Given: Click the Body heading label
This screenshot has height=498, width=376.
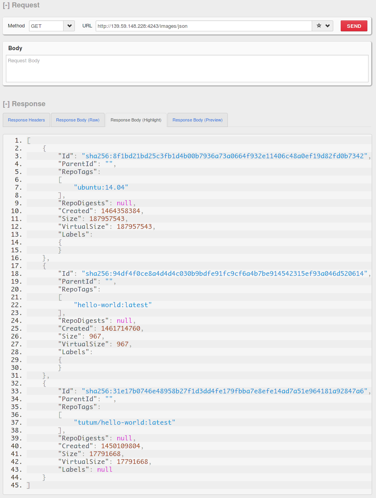Looking at the screenshot, I should coord(15,48).
